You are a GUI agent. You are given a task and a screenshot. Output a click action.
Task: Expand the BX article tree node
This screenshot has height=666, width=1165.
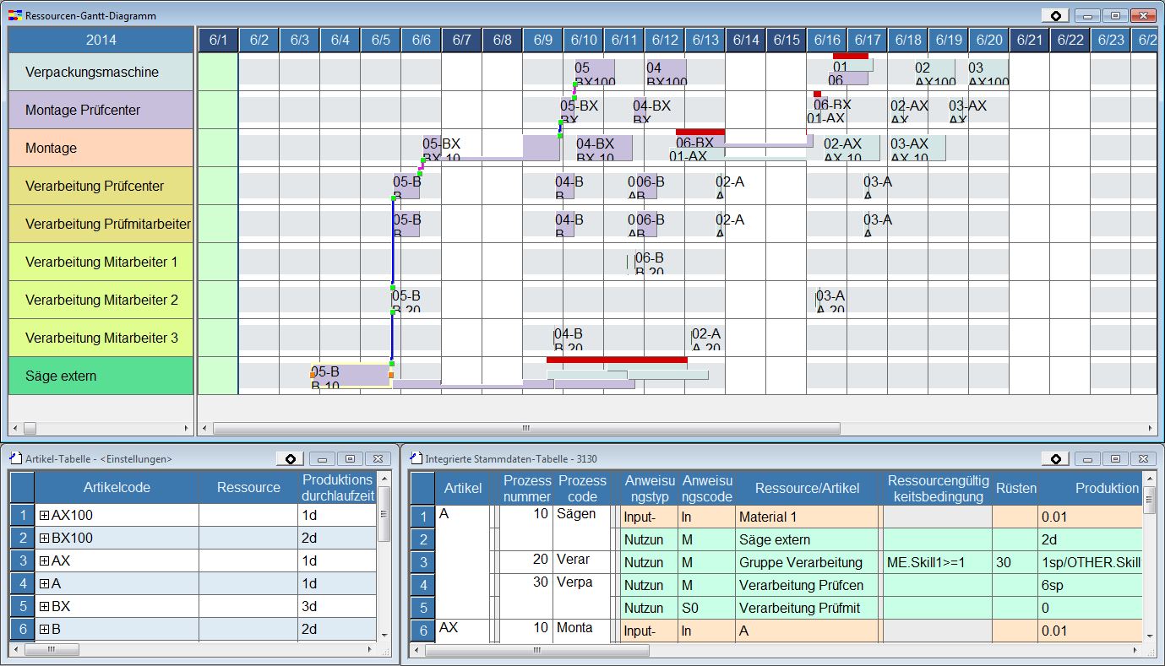click(44, 606)
